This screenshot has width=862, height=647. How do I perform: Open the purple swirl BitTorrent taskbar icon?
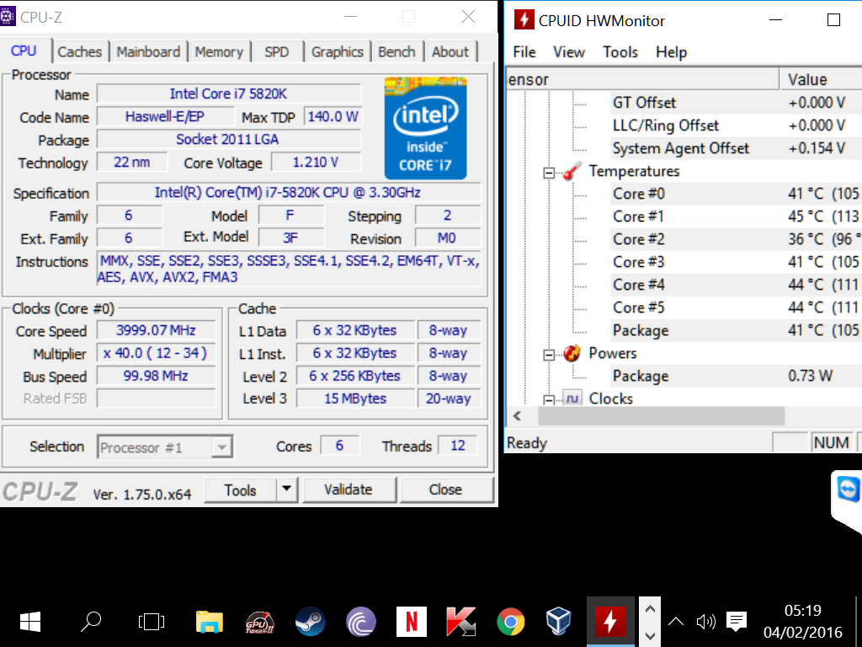click(x=360, y=622)
